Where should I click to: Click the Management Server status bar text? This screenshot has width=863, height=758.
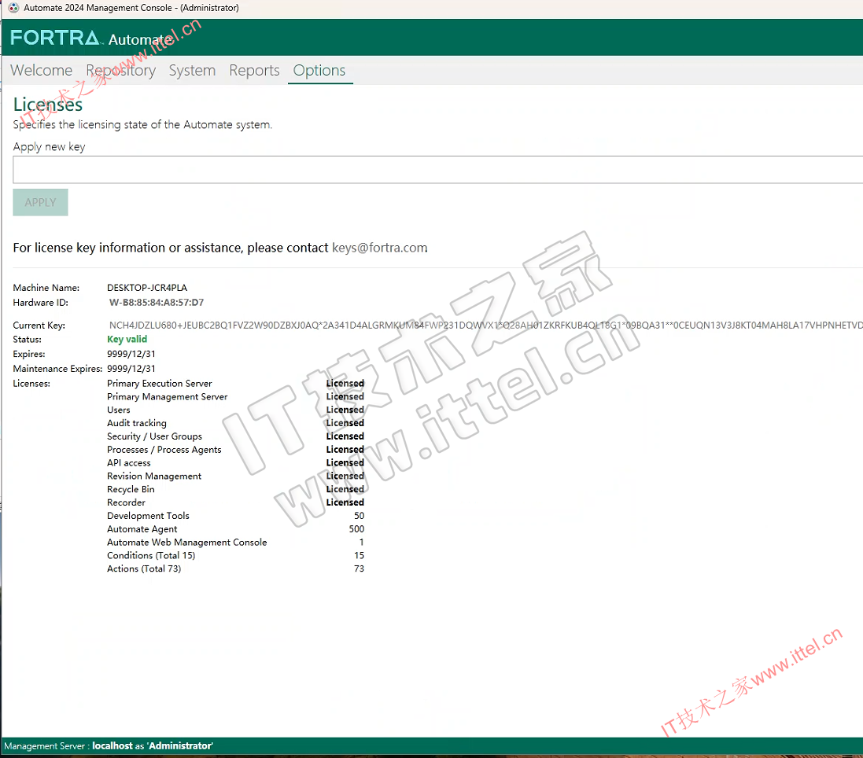tap(109, 746)
